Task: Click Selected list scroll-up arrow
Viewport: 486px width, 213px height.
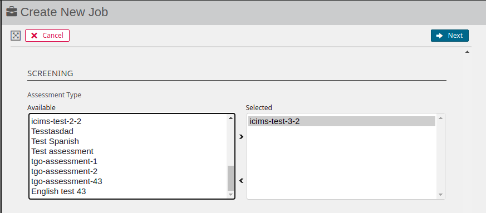Action: (x=440, y=118)
